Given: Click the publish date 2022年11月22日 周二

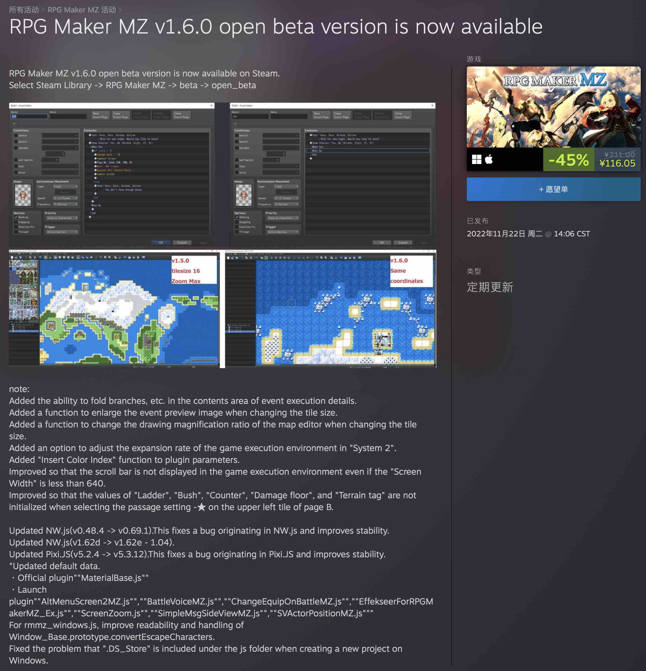Looking at the screenshot, I should coord(504,234).
